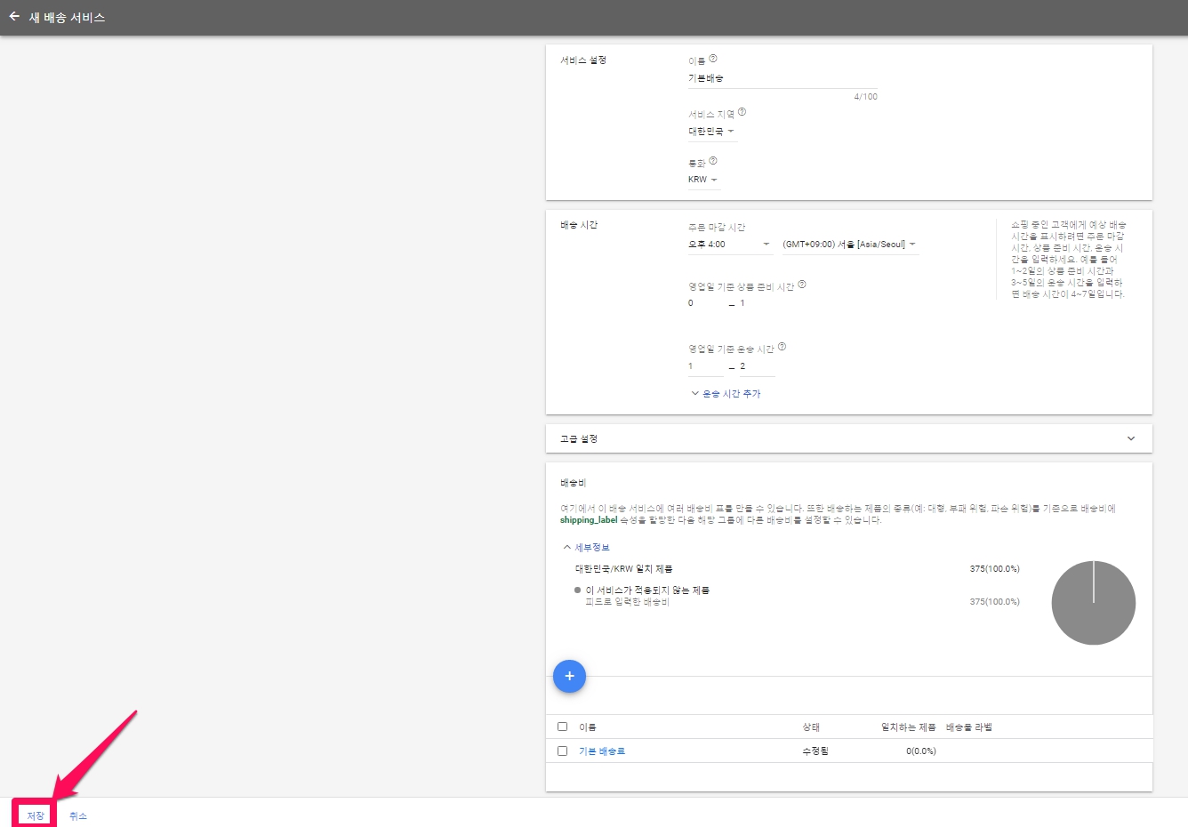Click help icon for 상품 준비 시간
Image resolution: width=1188 pixels, height=827 pixels.
[x=802, y=285]
